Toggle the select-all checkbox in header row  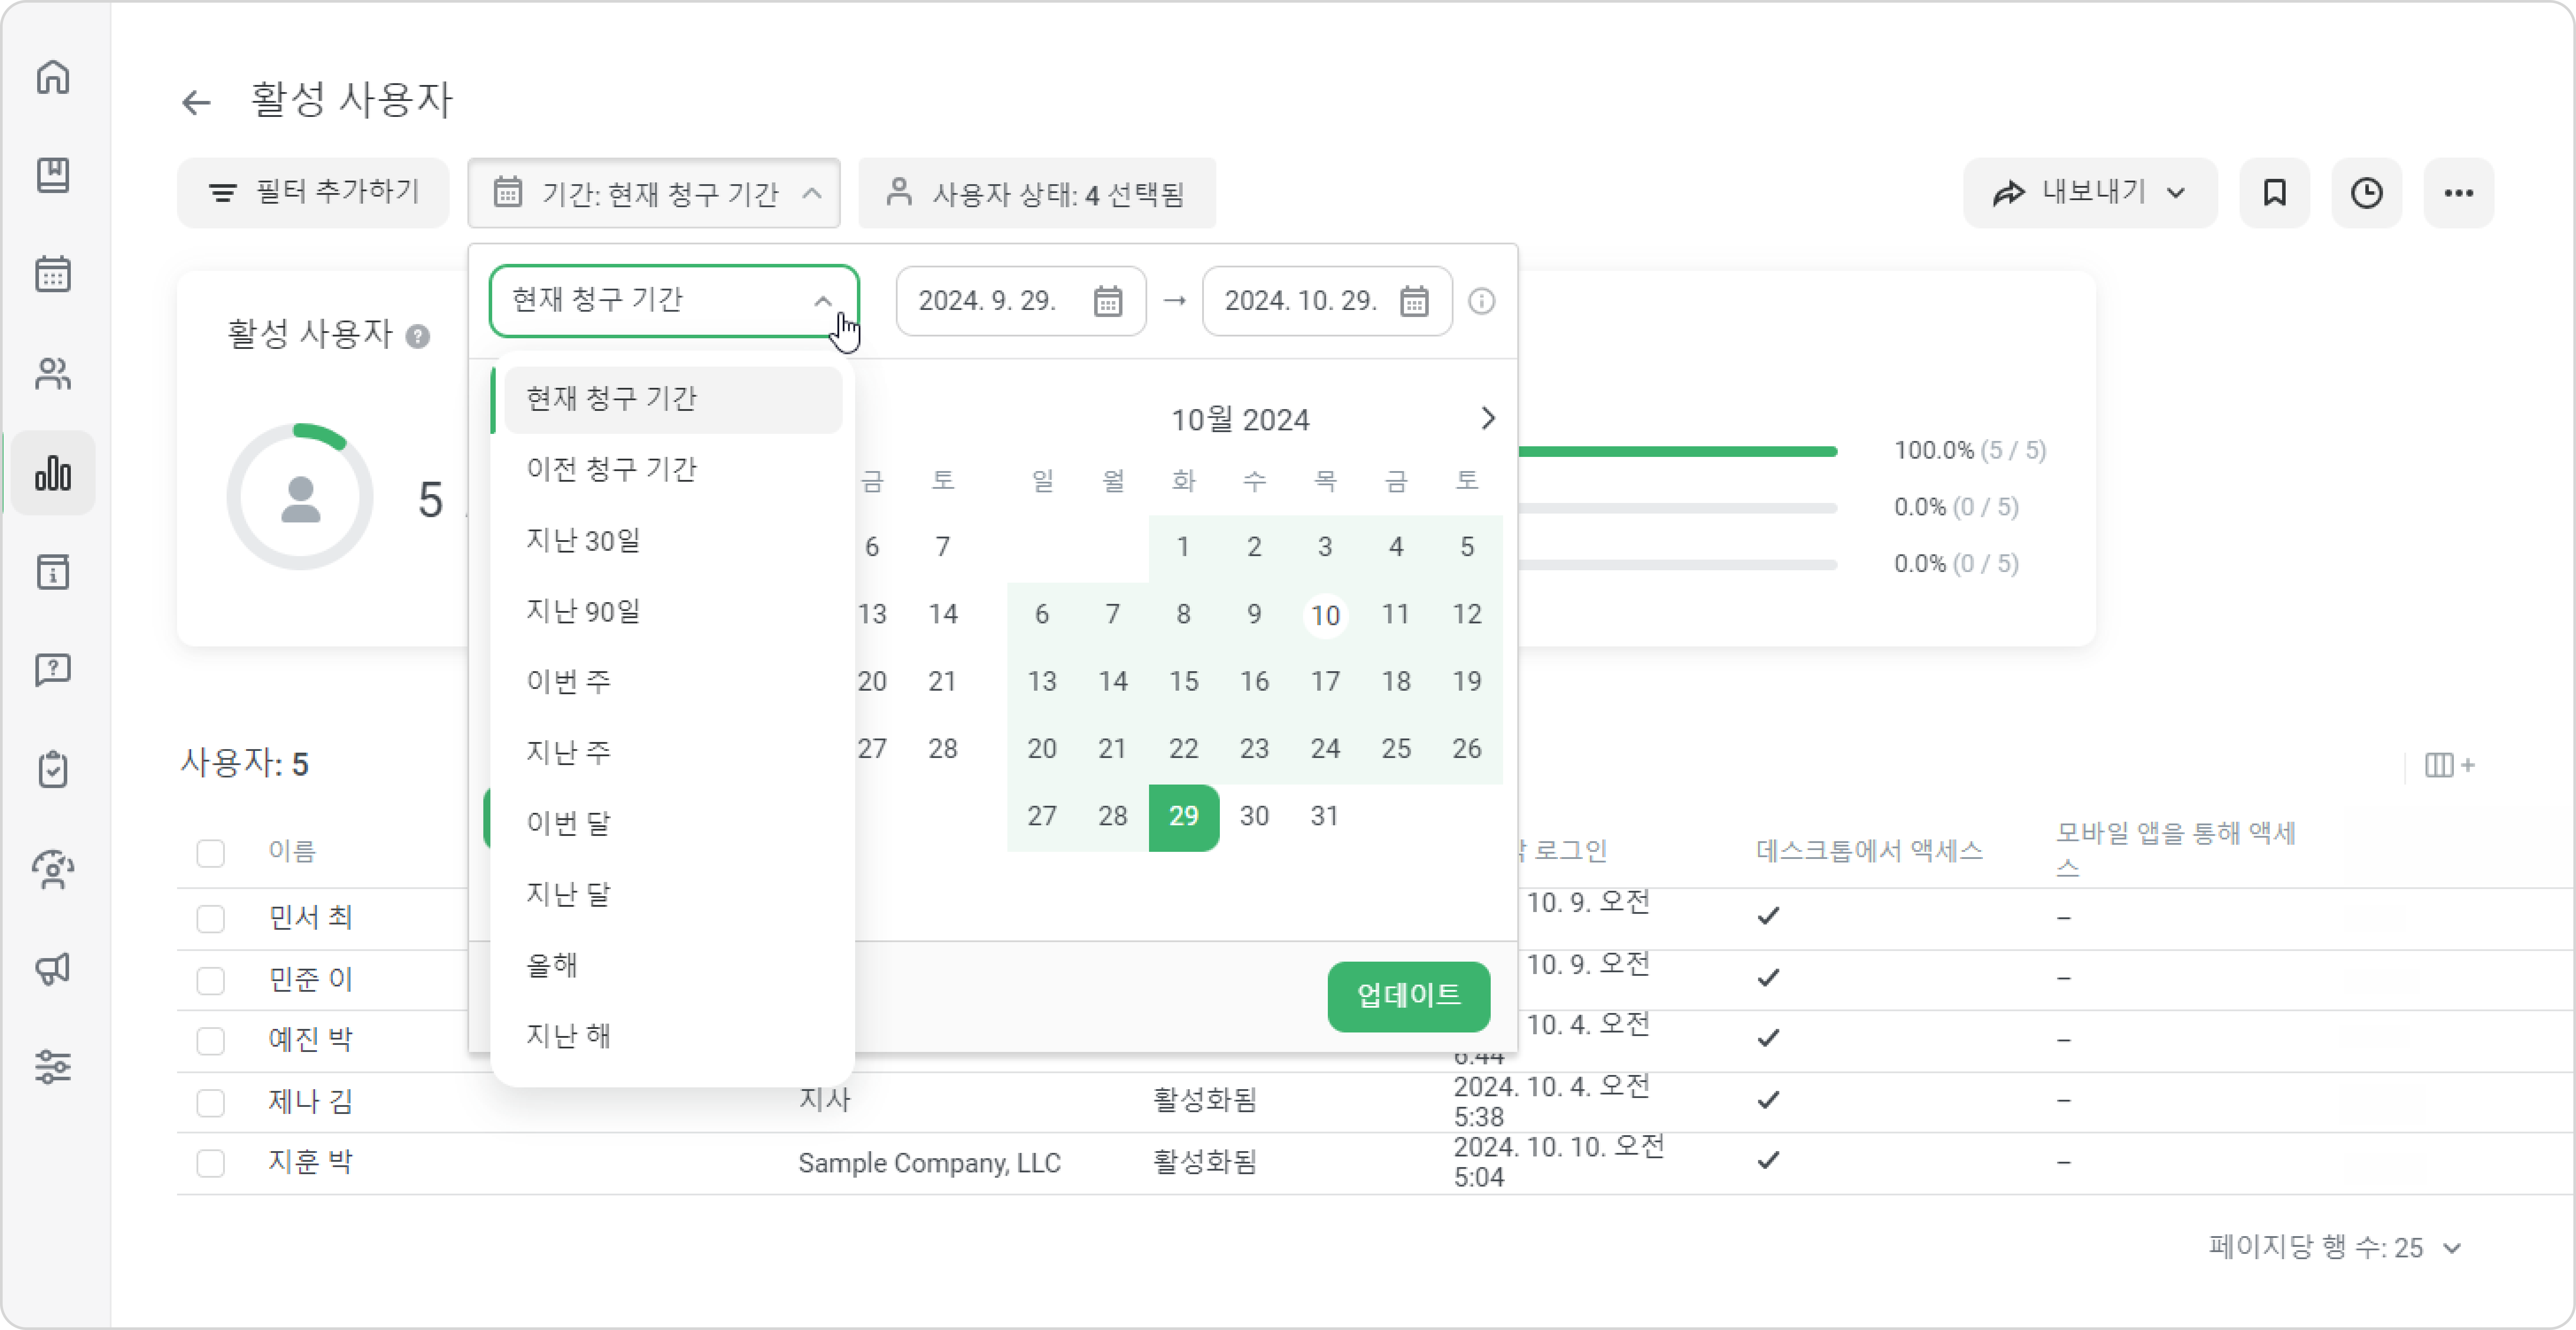pyautogui.click(x=210, y=853)
